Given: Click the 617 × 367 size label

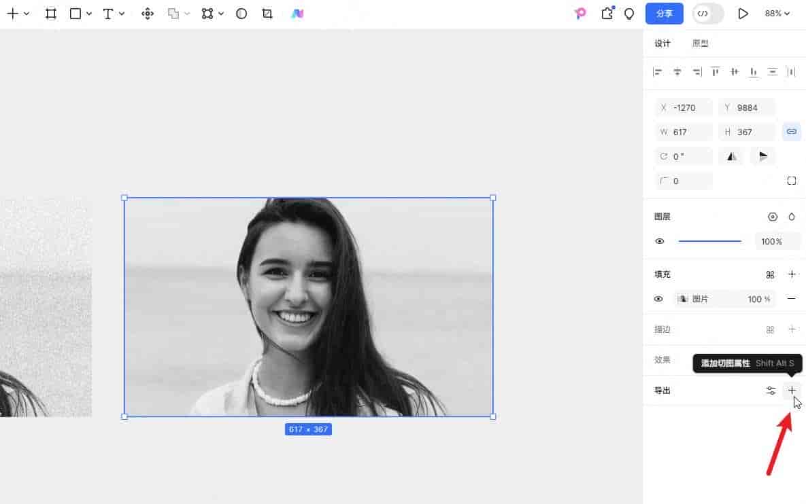Looking at the screenshot, I should coord(308,429).
